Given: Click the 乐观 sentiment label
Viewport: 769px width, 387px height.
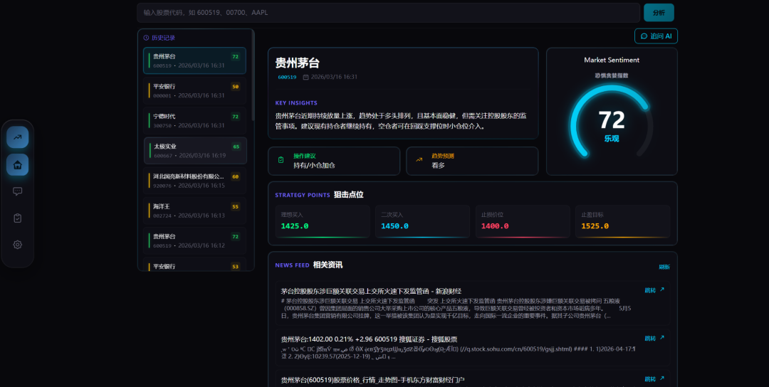Looking at the screenshot, I should point(612,139).
